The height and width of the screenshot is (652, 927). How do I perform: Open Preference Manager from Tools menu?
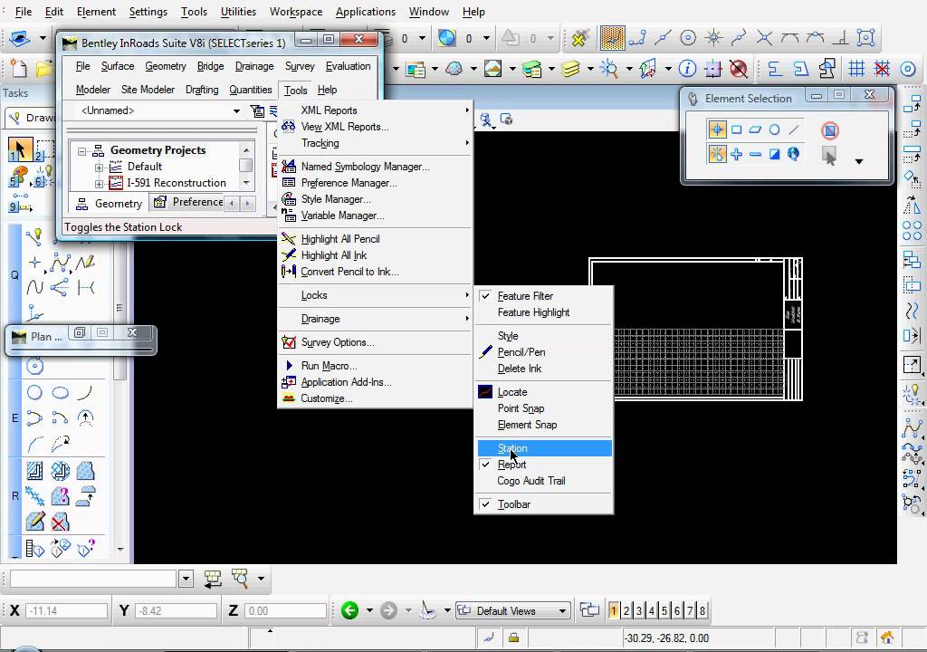(x=376, y=183)
